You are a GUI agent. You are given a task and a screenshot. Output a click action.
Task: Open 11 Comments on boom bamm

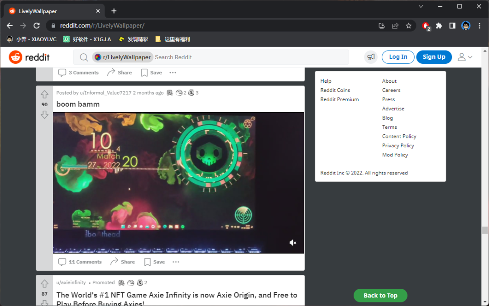point(80,262)
